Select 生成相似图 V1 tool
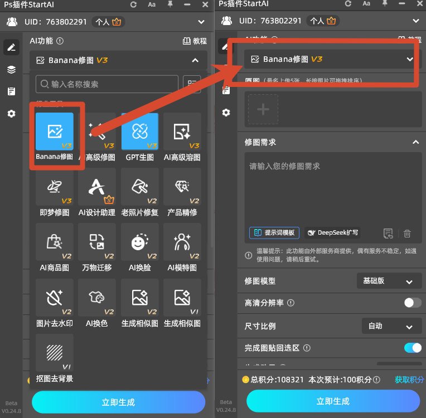The height and width of the screenshot is (418, 426). (x=182, y=298)
